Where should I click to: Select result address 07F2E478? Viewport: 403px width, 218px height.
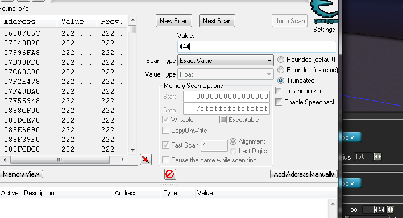(22, 82)
